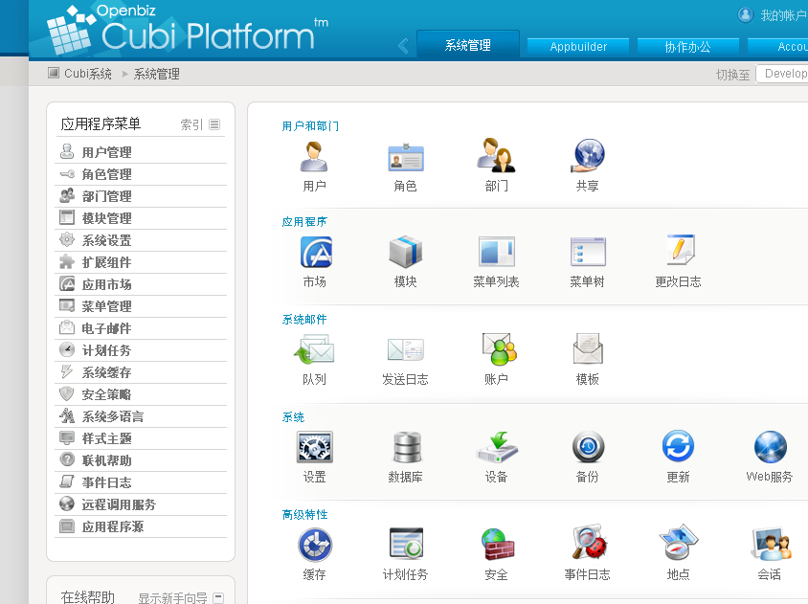
Task: Open the 安全 (Security) firewall icon
Action: pos(497,544)
